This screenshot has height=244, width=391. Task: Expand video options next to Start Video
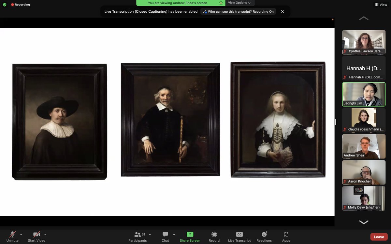point(45,234)
